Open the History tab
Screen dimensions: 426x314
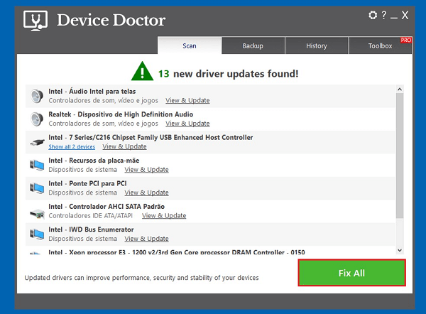[317, 45]
